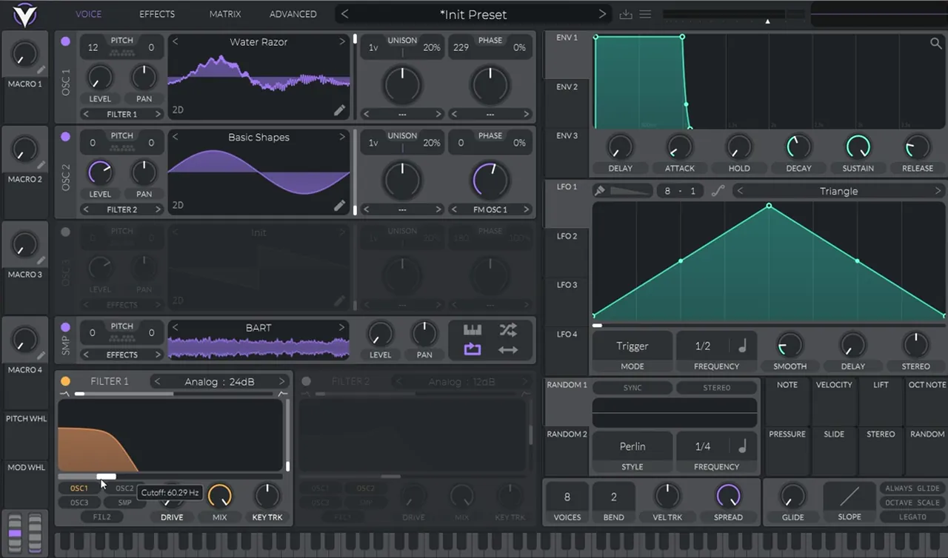Viewport: 948px width, 558px height.
Task: Save preset with the export icon
Action: (x=626, y=14)
